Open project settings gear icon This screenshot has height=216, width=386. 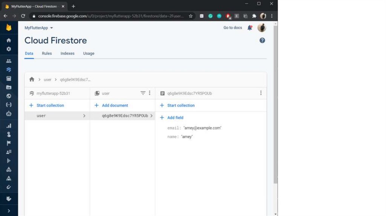pos(9,49)
